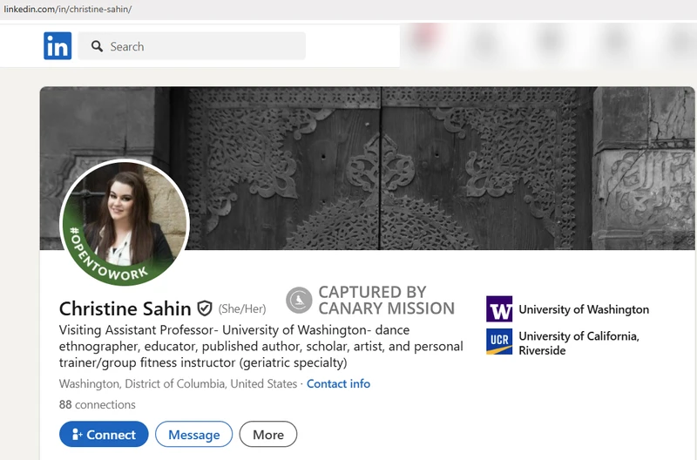The width and height of the screenshot is (697, 460).
Task: Click the search magnifier icon
Action: pyautogui.click(x=97, y=46)
